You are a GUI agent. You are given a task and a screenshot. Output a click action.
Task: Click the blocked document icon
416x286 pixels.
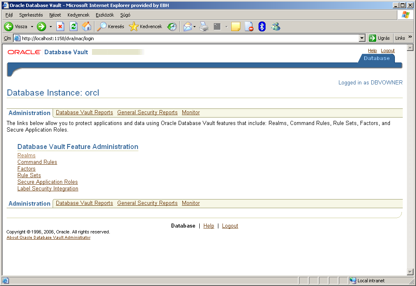(x=249, y=26)
